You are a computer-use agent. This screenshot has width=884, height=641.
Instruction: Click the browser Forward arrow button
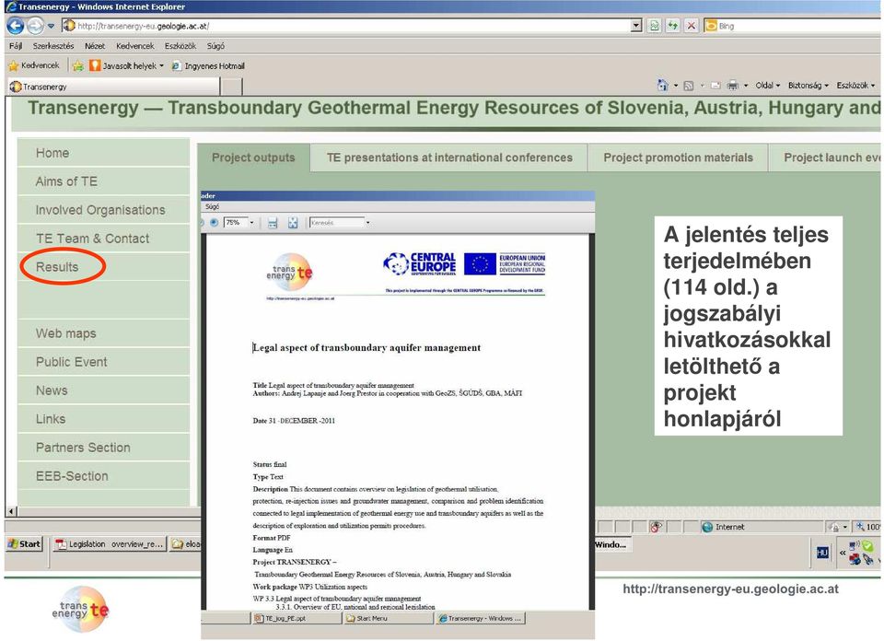click(35, 26)
